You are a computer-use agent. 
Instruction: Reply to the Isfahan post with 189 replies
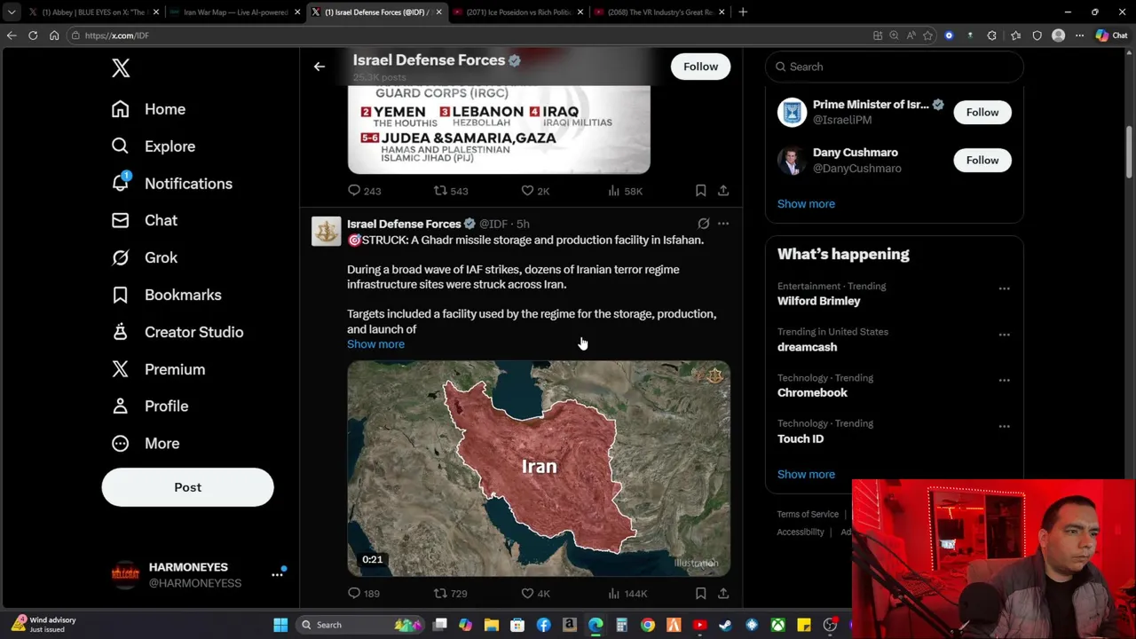click(x=364, y=593)
